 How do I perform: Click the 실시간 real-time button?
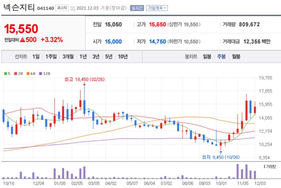pyautogui.click(x=137, y=8)
